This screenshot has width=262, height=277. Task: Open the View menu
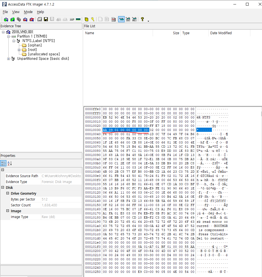[x=16, y=12]
